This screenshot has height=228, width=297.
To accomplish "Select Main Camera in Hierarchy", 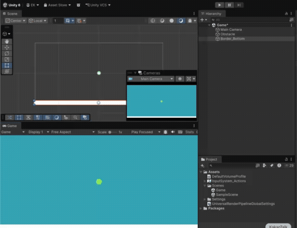I will pos(231,30).
